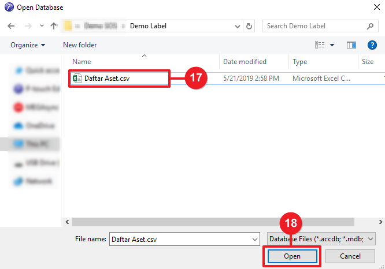
Task: Toggle the preview pane icon
Action: pos(351,45)
